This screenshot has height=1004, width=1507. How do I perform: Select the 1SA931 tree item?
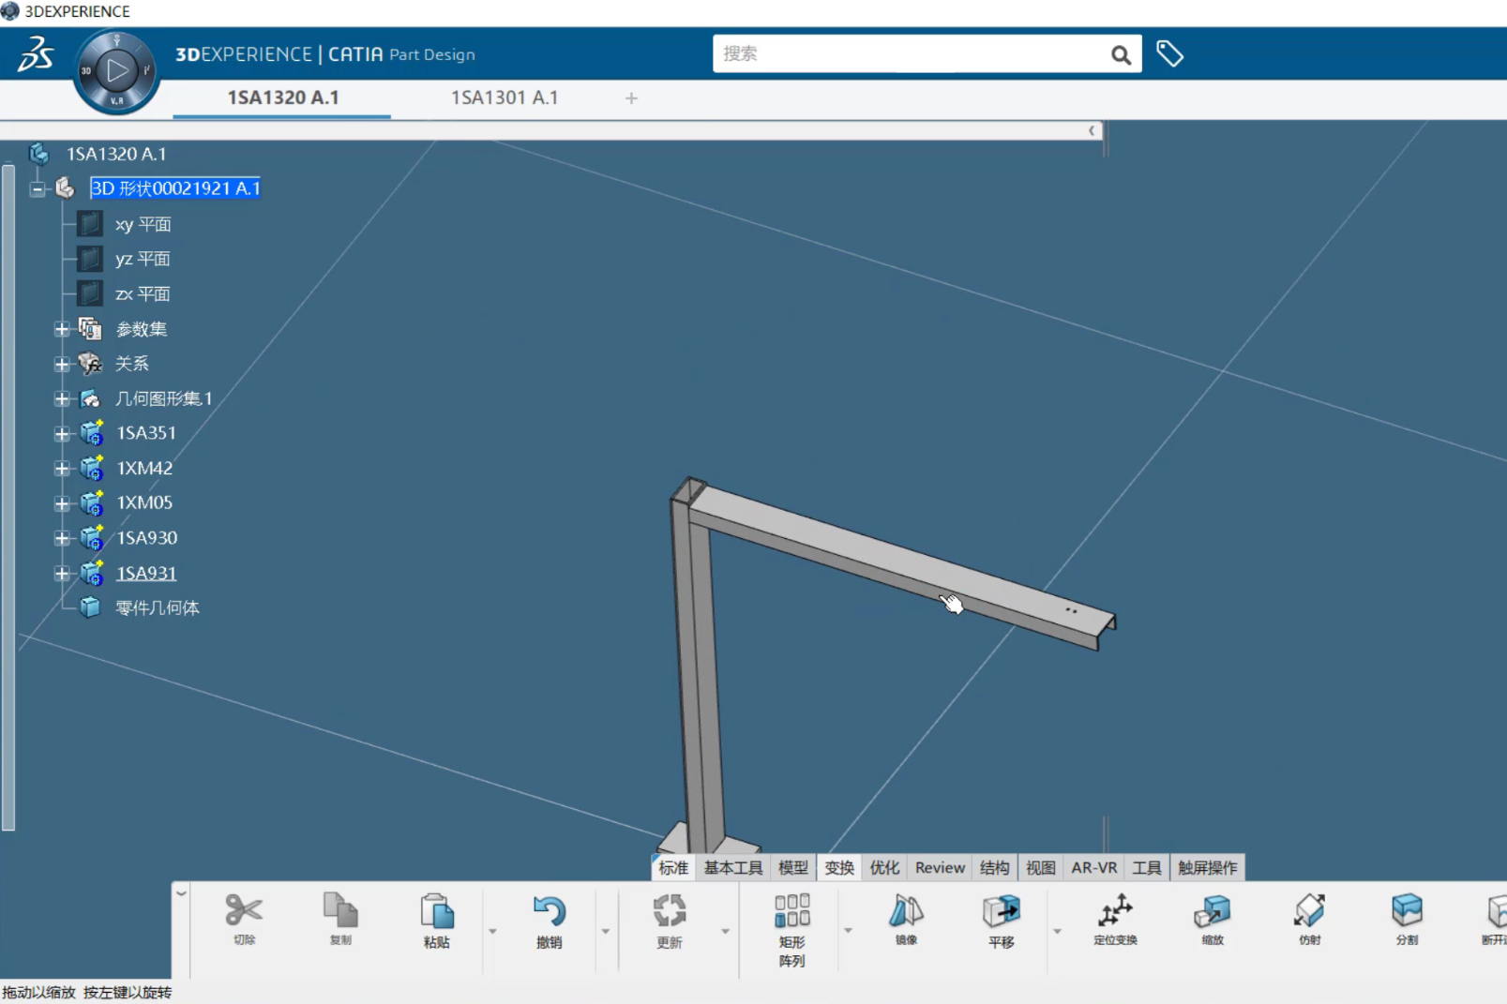[146, 573]
